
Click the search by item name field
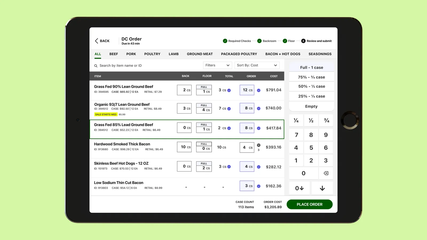click(x=121, y=66)
